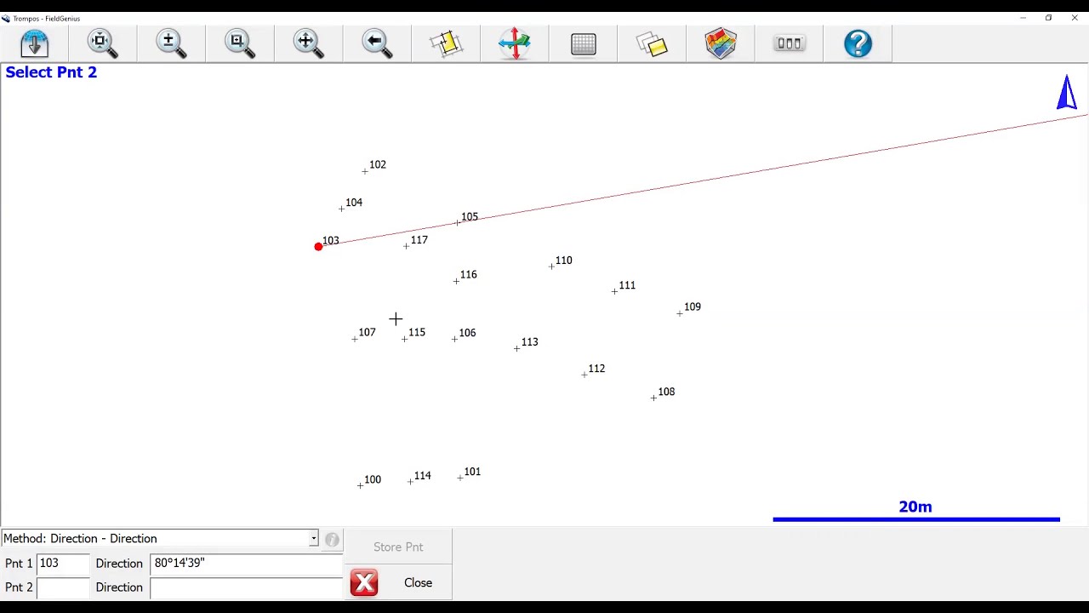Toggle the grid display icon

pyautogui.click(x=584, y=43)
